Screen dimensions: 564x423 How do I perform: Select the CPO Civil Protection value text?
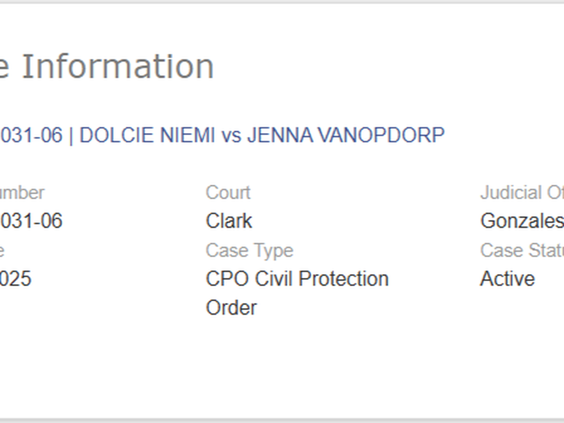[297, 279]
